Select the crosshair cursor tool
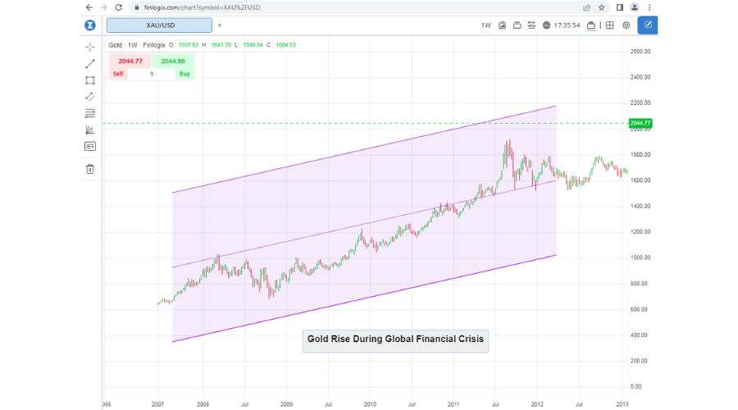 (90, 46)
